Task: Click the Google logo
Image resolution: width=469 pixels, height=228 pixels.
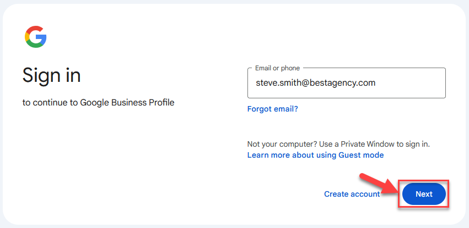Action: (x=36, y=37)
